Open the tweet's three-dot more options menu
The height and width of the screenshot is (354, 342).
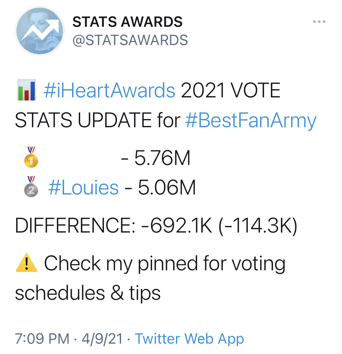[x=319, y=22]
